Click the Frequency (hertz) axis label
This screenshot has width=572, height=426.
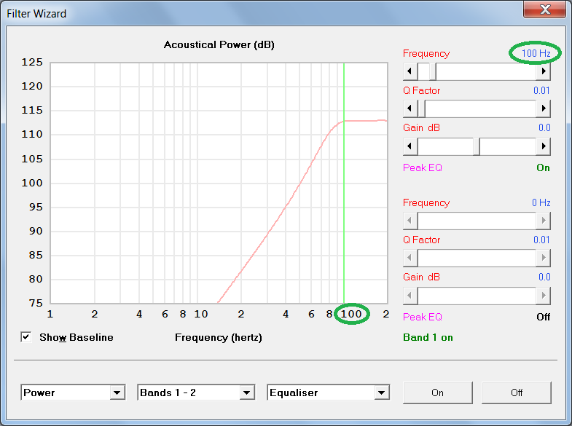pos(219,337)
